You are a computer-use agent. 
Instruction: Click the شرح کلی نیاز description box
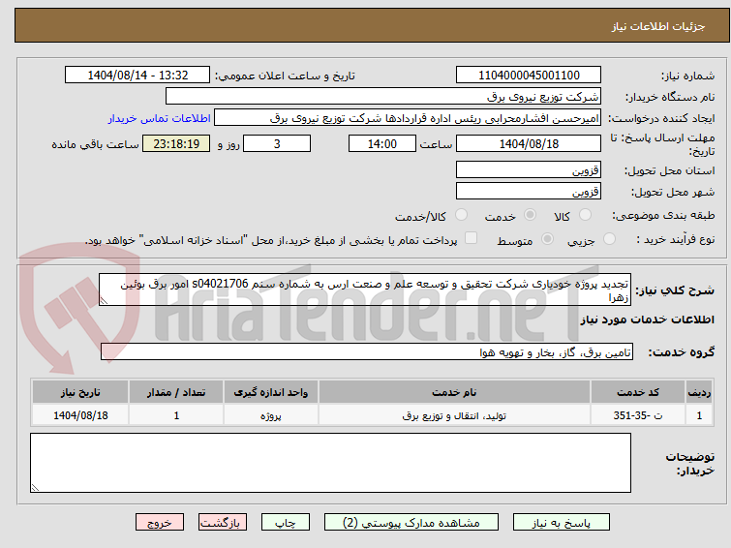365,290
